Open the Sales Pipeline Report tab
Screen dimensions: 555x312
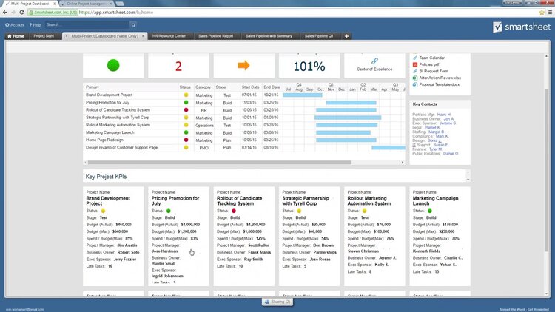215,36
